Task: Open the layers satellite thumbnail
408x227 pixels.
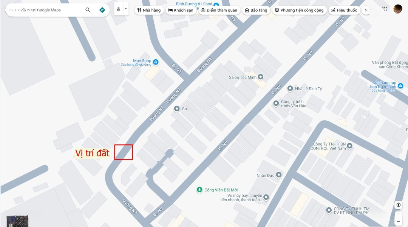Action: (x=17, y=221)
